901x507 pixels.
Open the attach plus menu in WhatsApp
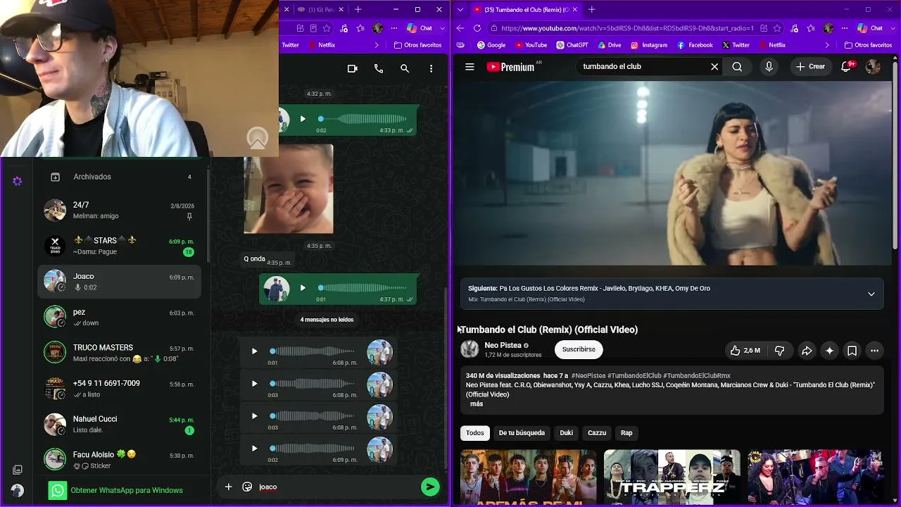228,487
